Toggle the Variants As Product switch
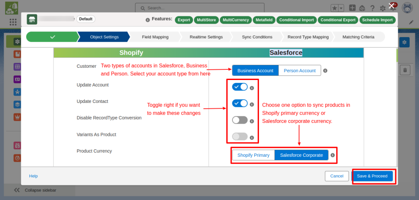This screenshot has width=419, height=200. click(240, 137)
